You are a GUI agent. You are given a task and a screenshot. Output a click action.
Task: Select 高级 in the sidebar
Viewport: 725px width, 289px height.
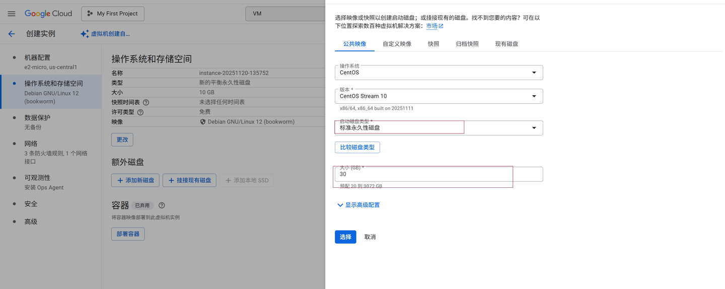[x=50, y=222]
